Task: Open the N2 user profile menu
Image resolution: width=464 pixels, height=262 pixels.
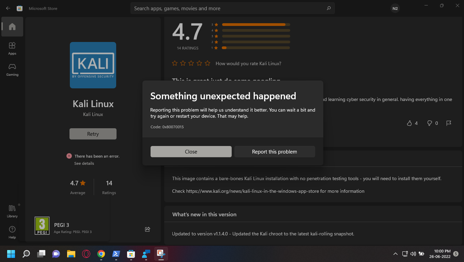Action: click(395, 9)
